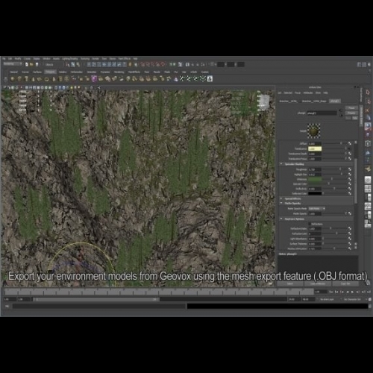Open the Attributes menu in Attribute Editor
Viewport: 373px width, 373px height.
[x=308, y=93]
